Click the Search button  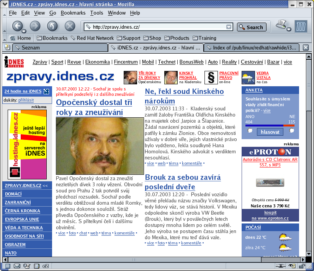click(x=252, y=27)
